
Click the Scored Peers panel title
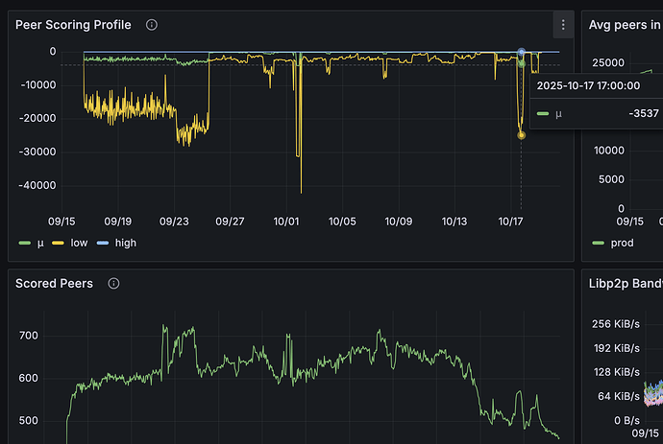tap(54, 284)
